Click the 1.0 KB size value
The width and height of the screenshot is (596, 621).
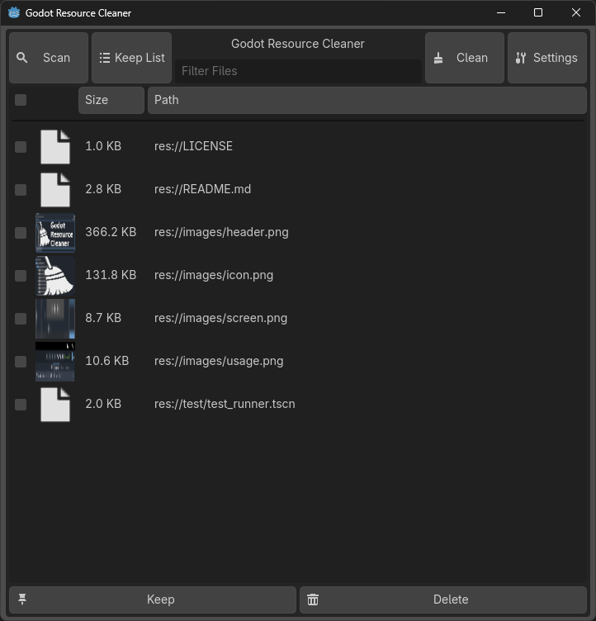[x=103, y=145]
